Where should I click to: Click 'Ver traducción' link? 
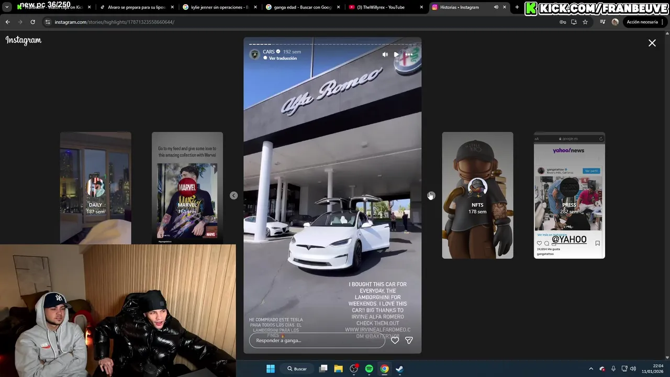[x=283, y=58]
